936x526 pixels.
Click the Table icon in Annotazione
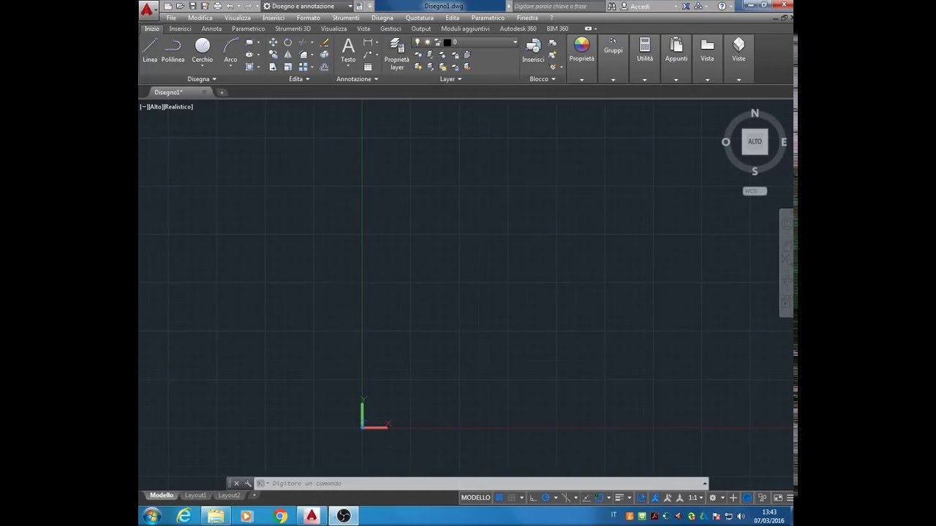click(x=368, y=67)
